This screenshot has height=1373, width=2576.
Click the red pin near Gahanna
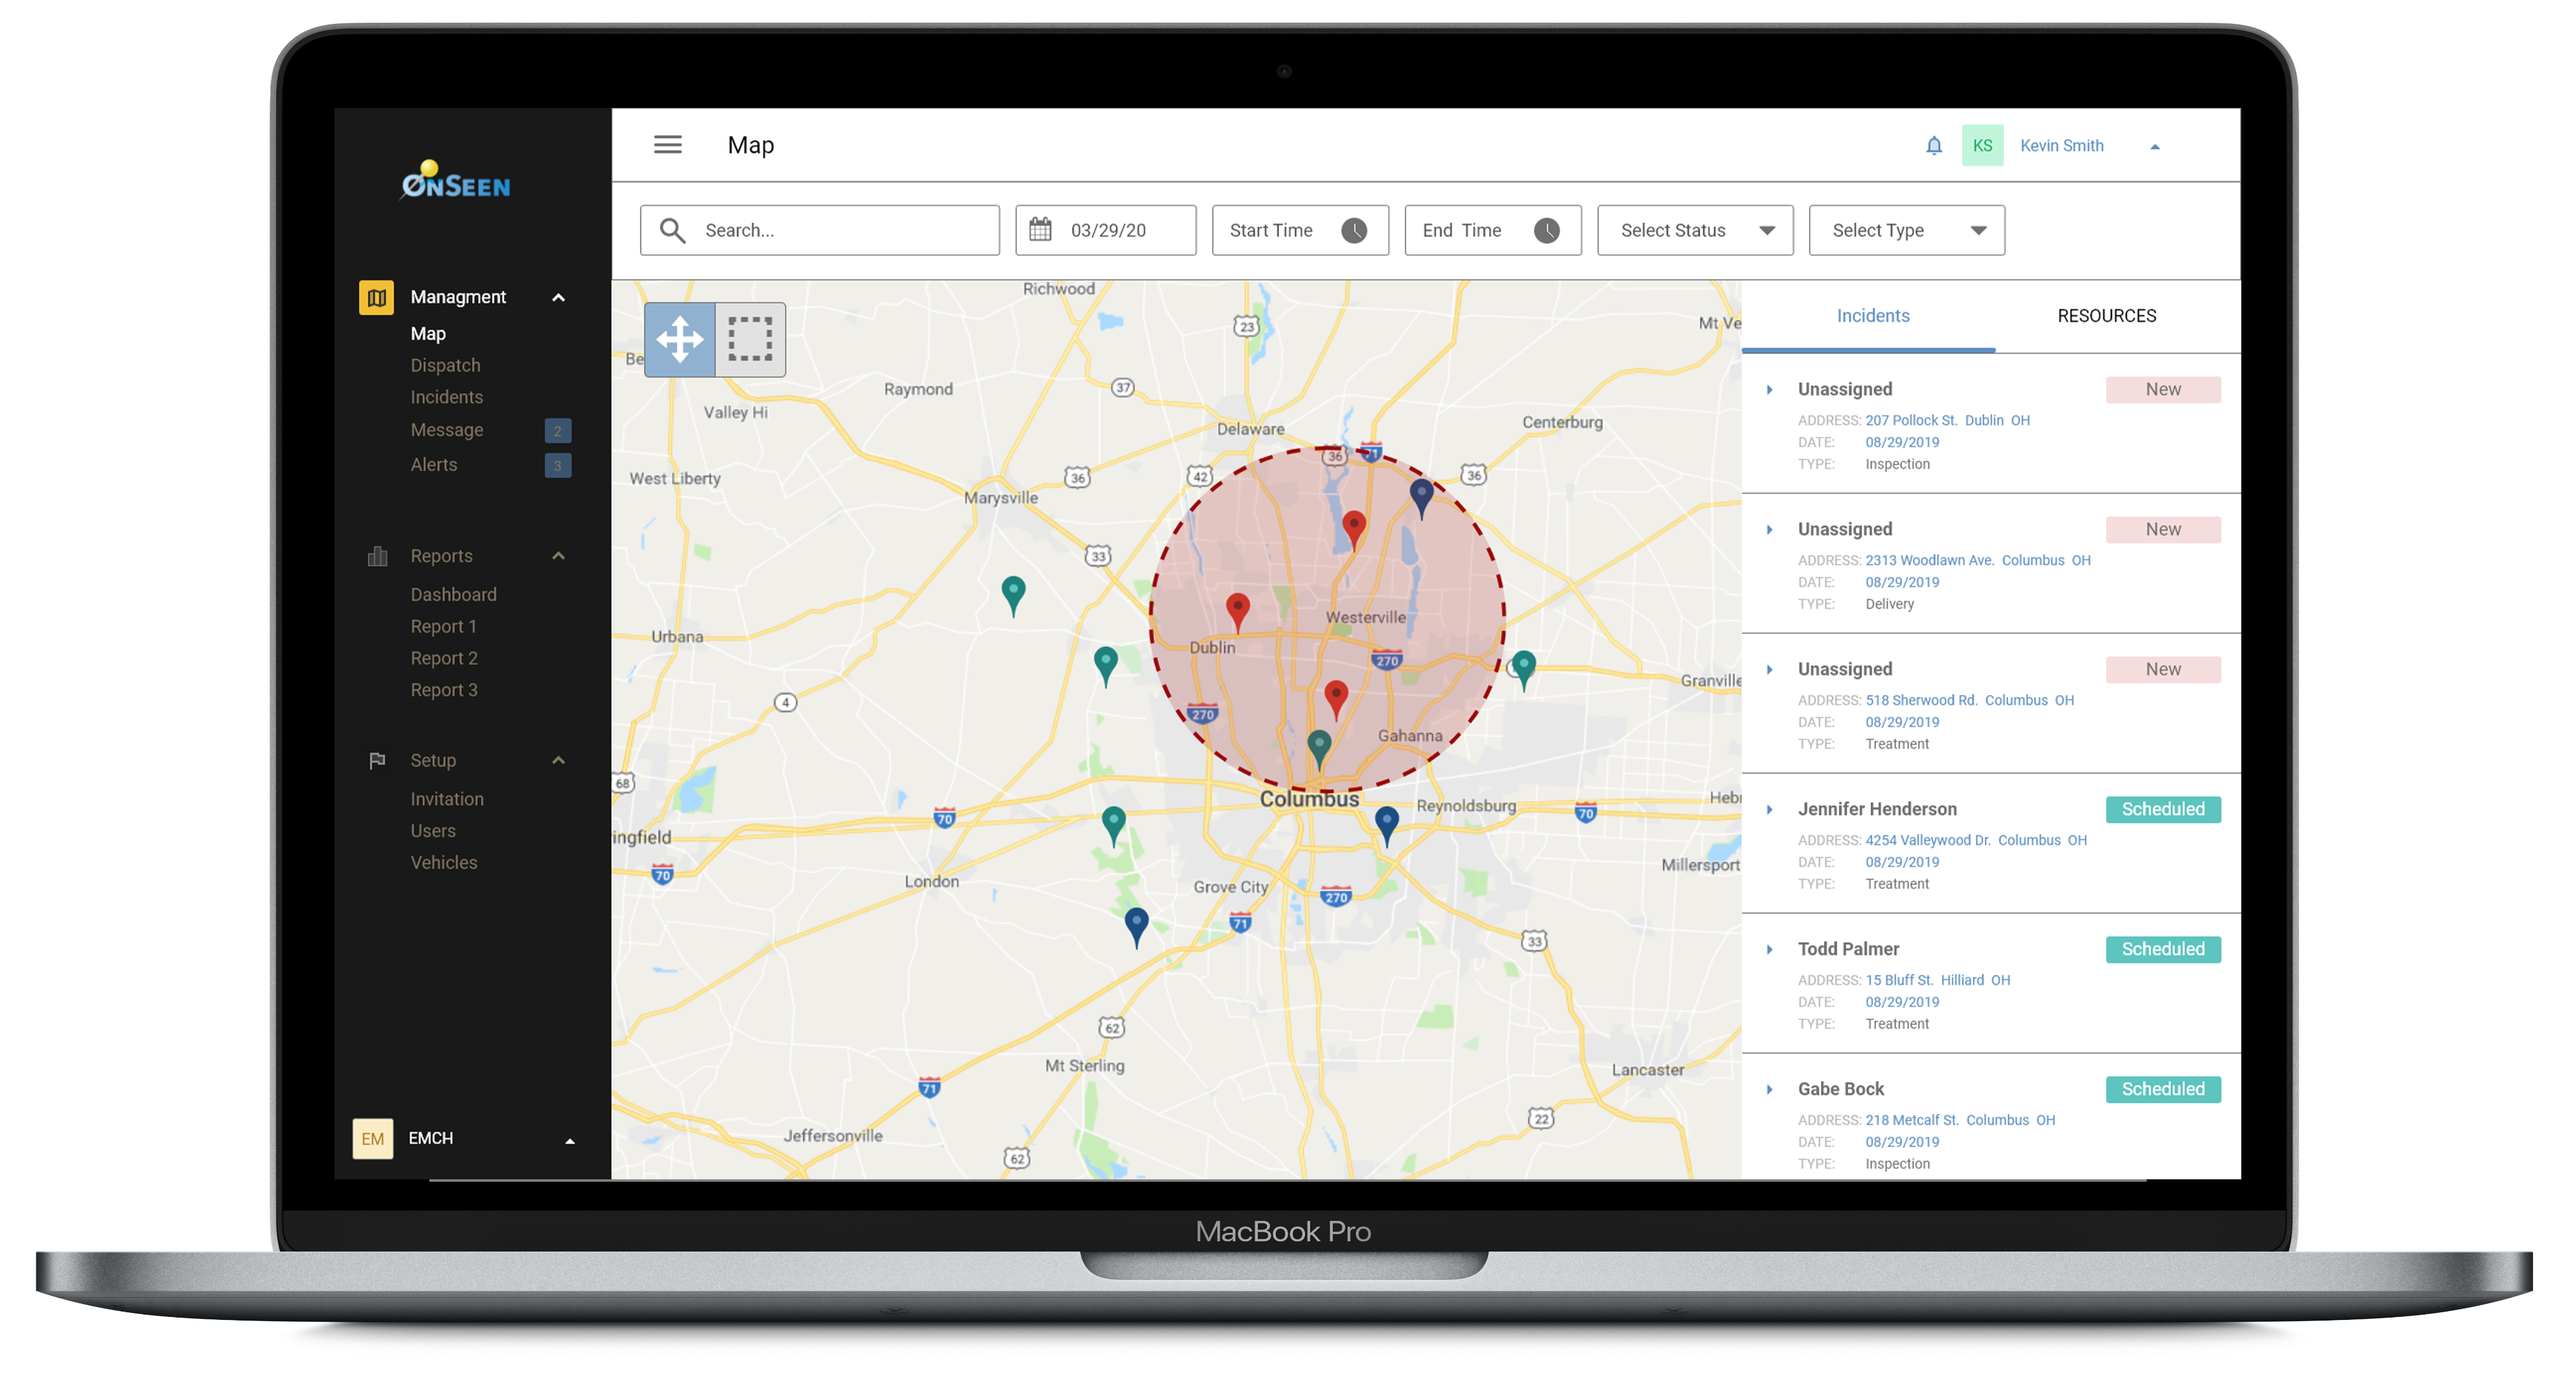point(1336,700)
